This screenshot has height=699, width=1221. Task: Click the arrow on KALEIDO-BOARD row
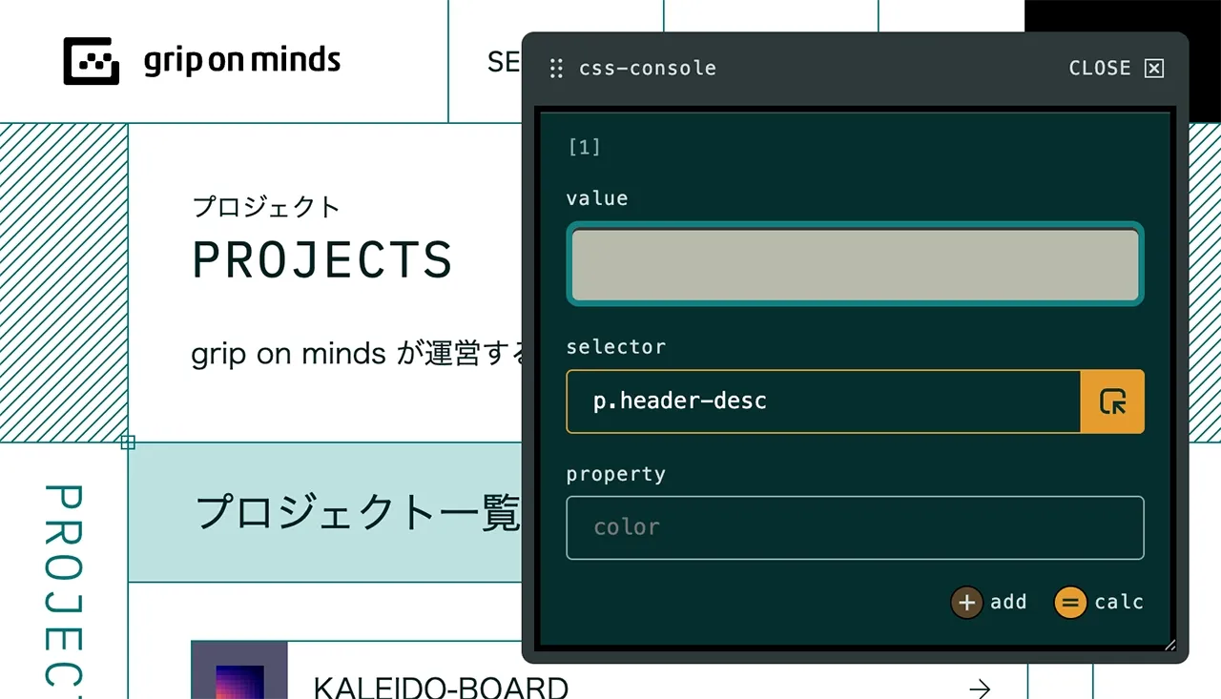[x=980, y=688]
